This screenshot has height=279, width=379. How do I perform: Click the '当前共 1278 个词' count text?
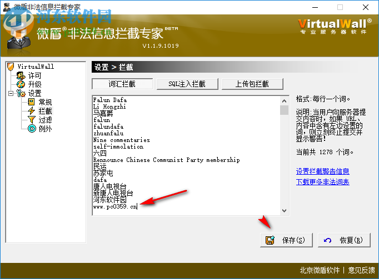pyautogui.click(x=325, y=153)
